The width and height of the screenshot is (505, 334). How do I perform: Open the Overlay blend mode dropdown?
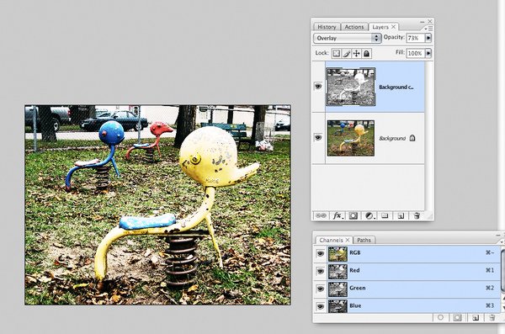[347, 38]
